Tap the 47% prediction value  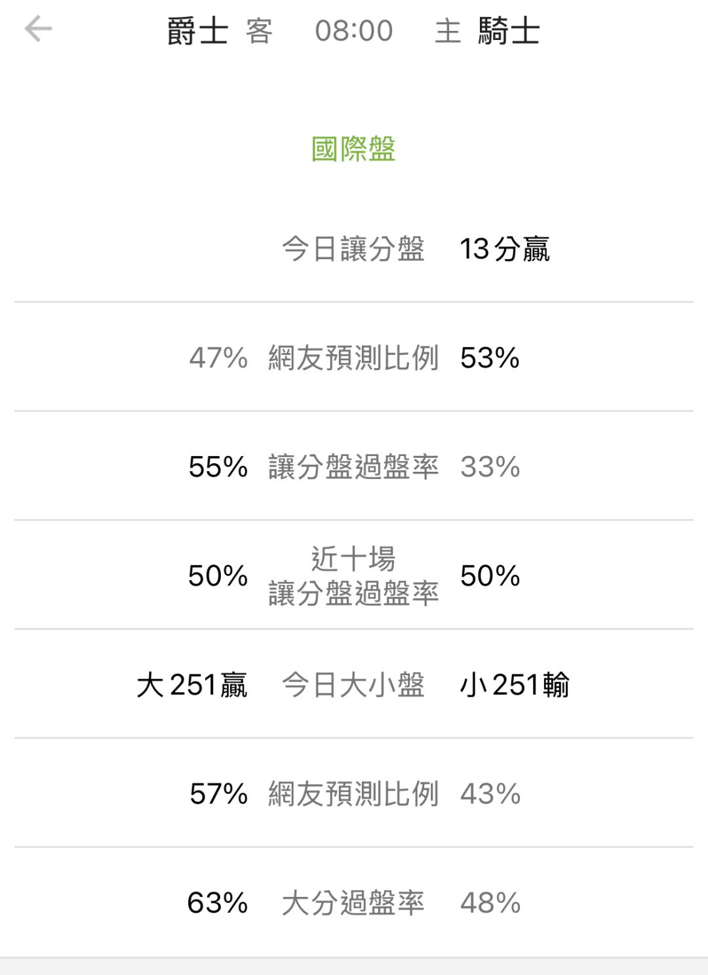coord(218,358)
